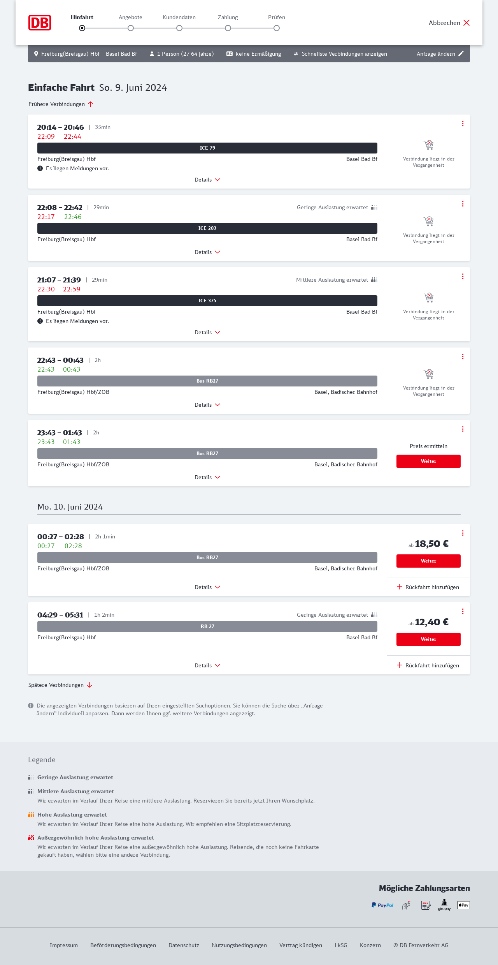This screenshot has width=498, height=965.
Task: Expand Details for 23:43 Bus RB27 connection
Action: (x=207, y=477)
